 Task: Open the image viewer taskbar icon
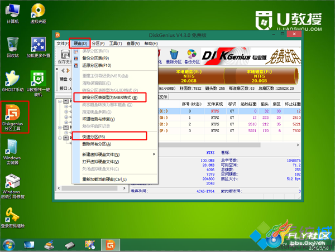[90, 245]
